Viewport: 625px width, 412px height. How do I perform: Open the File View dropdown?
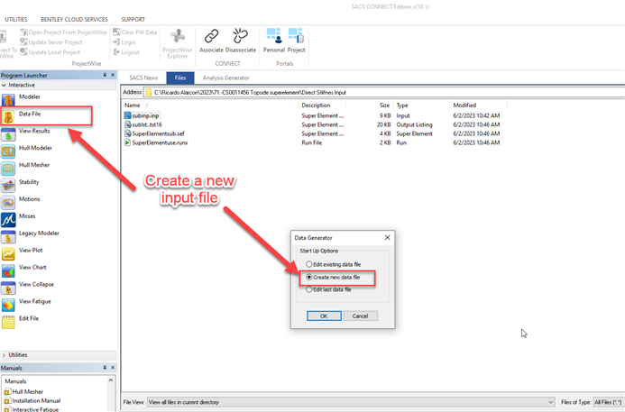pyautogui.click(x=550, y=402)
